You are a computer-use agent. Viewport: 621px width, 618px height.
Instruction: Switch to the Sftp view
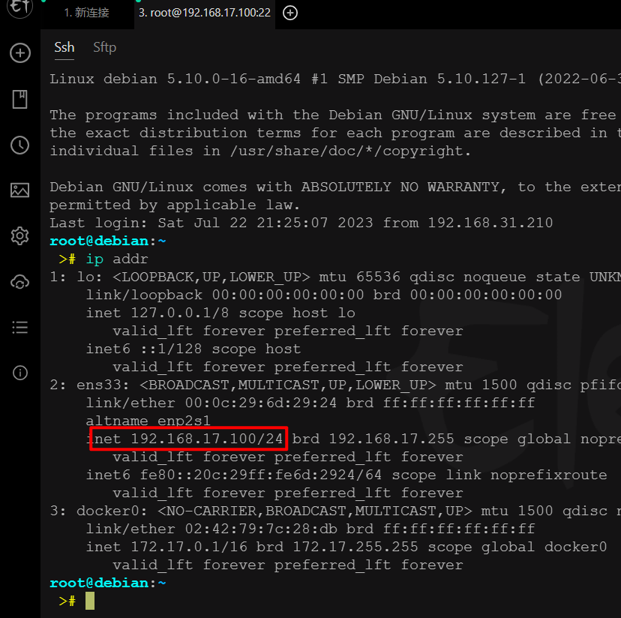click(104, 47)
